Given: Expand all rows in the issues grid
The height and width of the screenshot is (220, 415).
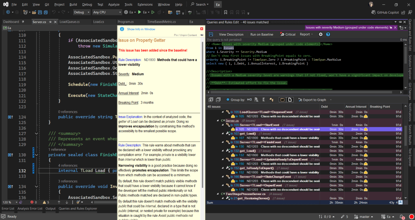Looking at the screenshot, I should click(210, 99).
